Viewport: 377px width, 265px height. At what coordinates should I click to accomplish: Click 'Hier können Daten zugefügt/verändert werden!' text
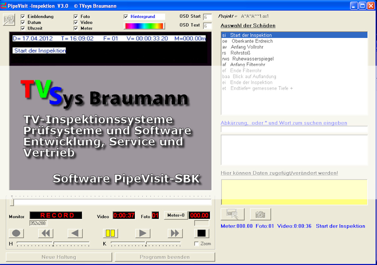click(279, 173)
